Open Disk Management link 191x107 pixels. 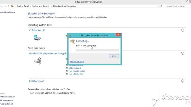(7, 100)
